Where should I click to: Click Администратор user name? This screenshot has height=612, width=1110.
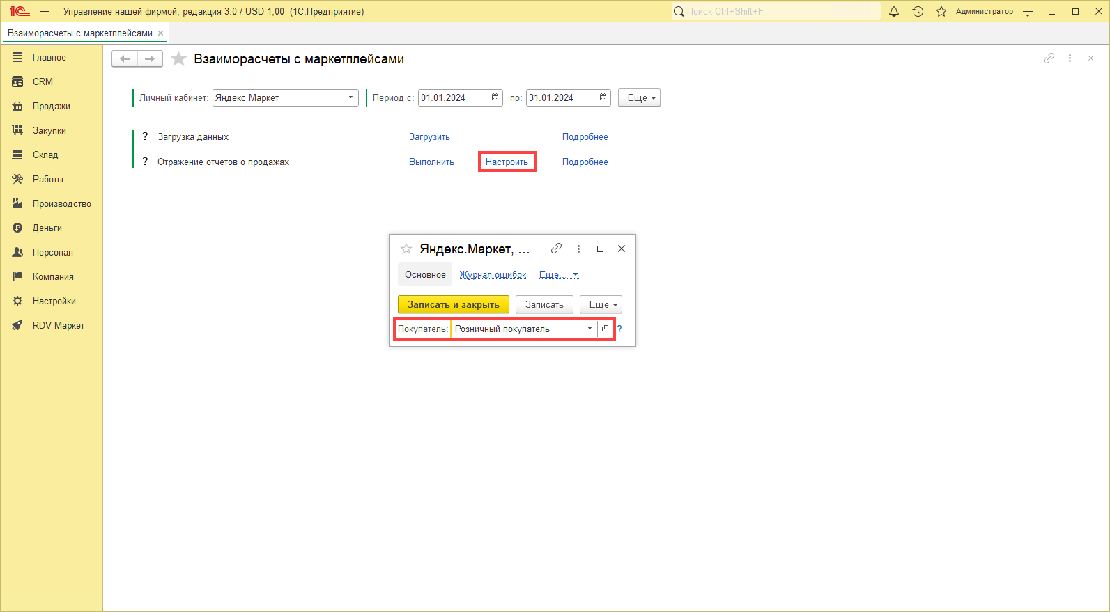984,11
